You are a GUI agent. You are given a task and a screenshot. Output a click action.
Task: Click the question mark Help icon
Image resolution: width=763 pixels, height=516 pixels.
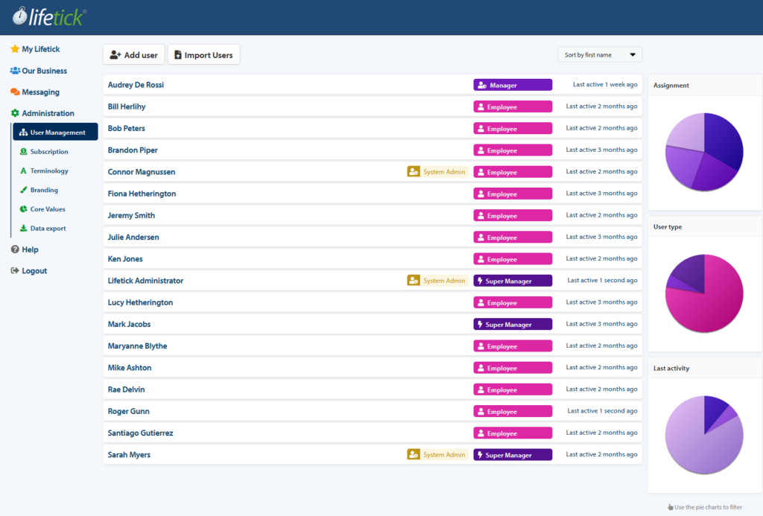(x=15, y=249)
